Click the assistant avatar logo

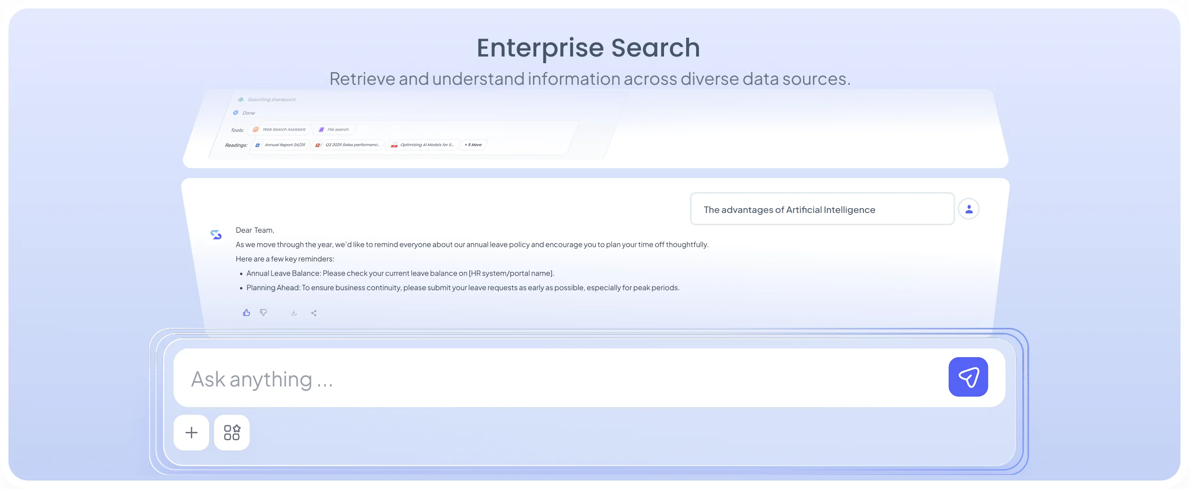[216, 234]
